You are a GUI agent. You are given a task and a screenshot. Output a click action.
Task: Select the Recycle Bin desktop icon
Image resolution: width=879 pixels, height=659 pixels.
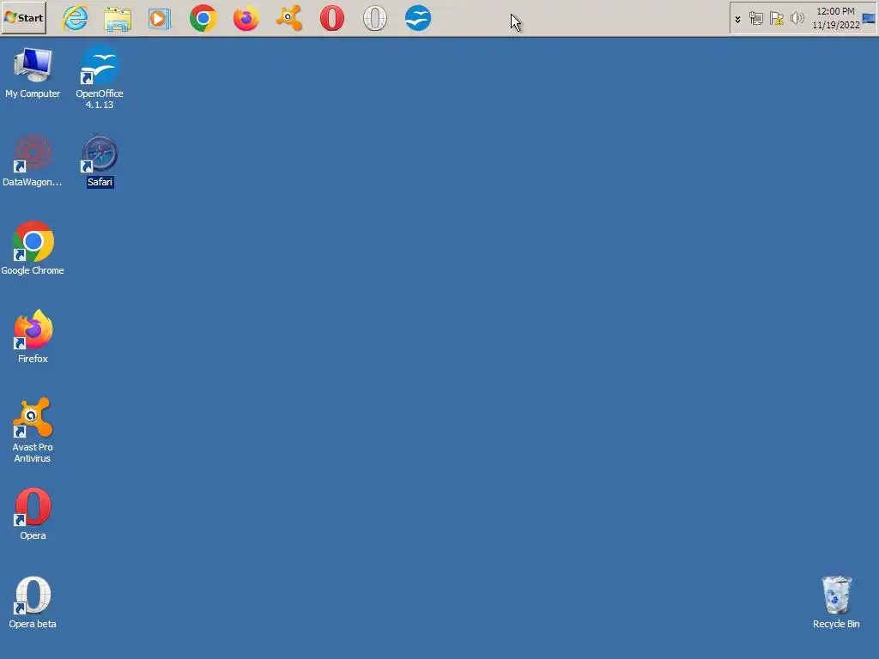coord(836,602)
